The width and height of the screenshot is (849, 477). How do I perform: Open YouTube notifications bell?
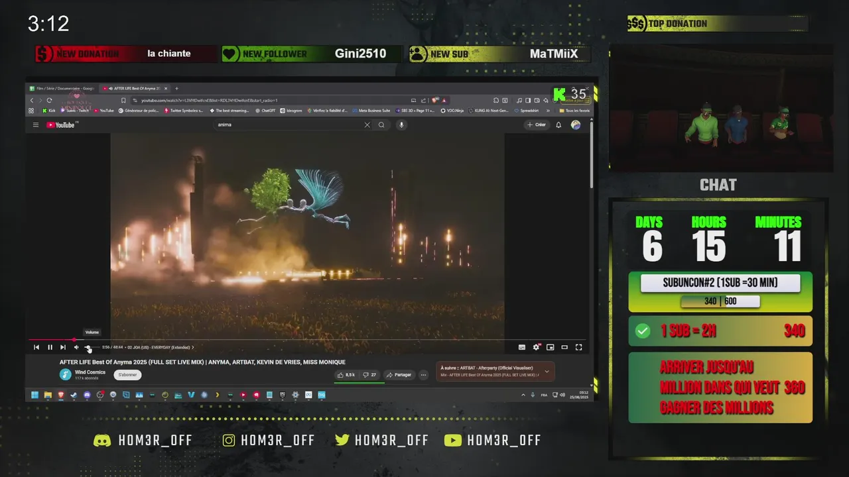[x=558, y=125]
